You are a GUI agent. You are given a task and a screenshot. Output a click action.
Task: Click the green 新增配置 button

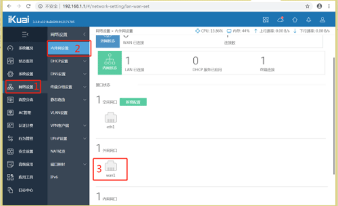click(x=133, y=102)
